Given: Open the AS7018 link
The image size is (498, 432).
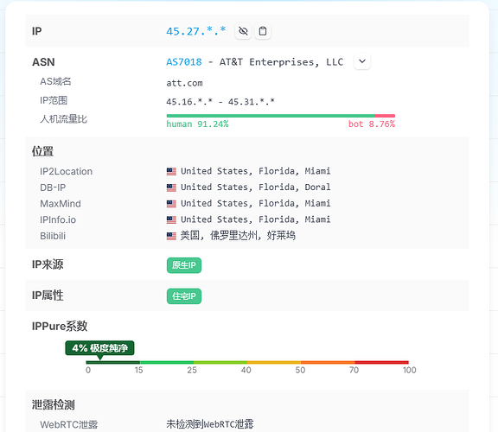Looking at the screenshot, I should click(184, 62).
